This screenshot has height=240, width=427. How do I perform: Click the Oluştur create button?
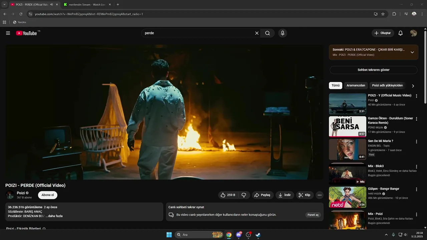coord(383,33)
